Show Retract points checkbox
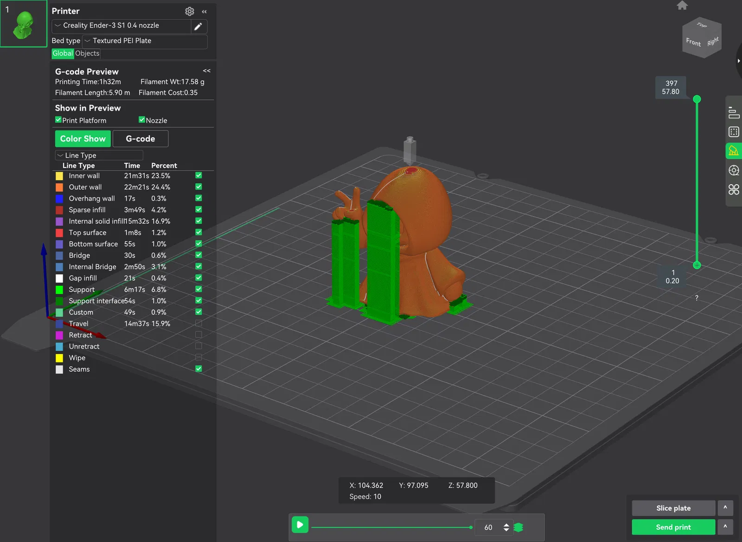 tap(198, 335)
